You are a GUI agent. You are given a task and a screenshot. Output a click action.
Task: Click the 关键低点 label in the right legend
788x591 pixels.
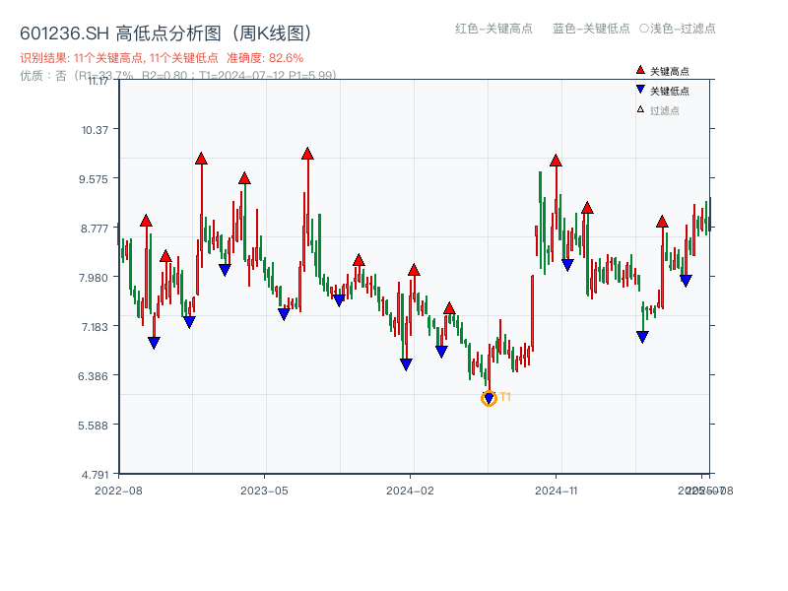672,89
